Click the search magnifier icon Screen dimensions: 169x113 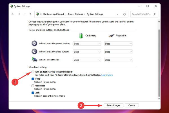(x=154, y=14)
